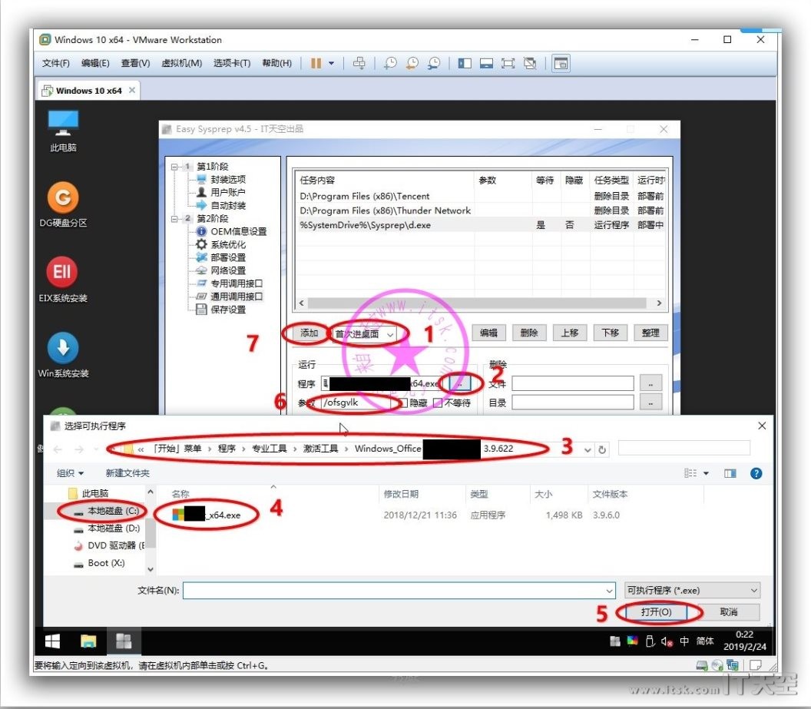
Task: Click the full screen mode icon
Action: click(508, 63)
